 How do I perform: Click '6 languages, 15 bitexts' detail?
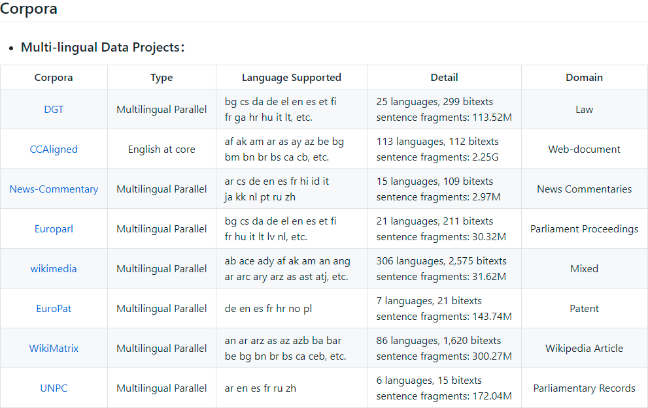429,381
